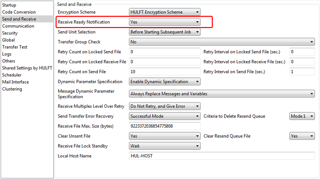Expand the Receive Ready Notification dropdown
Image resolution: width=320 pixels, height=179 pixels.
(164, 22)
